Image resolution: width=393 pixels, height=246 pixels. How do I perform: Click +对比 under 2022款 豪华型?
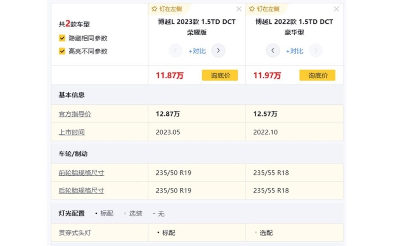[x=294, y=51]
